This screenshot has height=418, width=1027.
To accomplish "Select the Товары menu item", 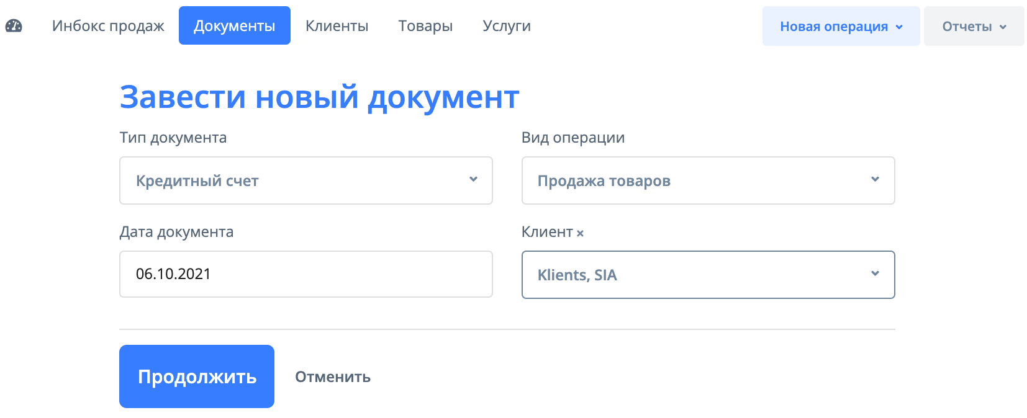I will (x=425, y=26).
